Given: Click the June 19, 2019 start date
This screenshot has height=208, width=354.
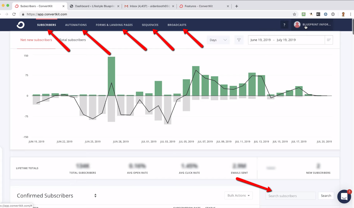Looking at the screenshot, I should [x=261, y=40].
